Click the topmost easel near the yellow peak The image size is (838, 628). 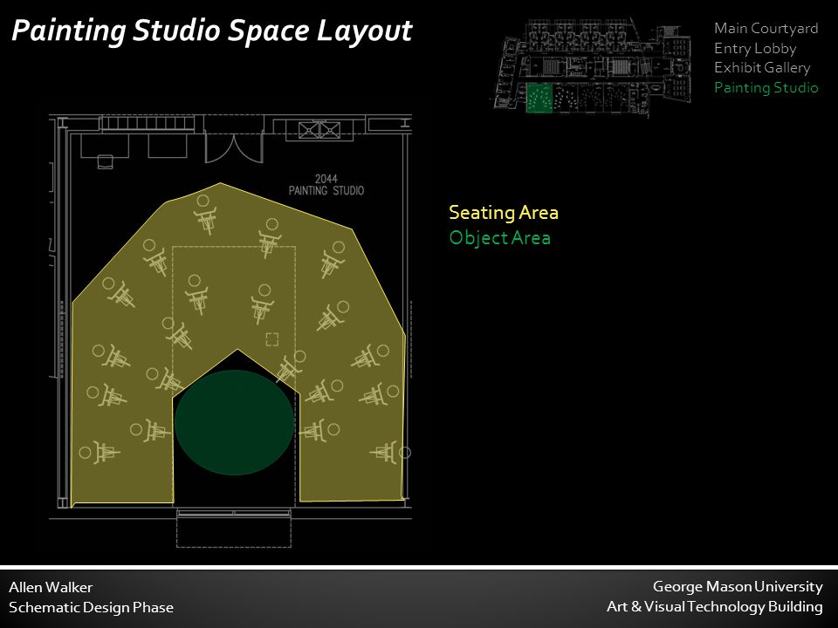[x=205, y=215]
